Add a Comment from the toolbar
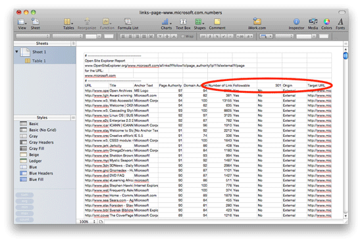This screenshot has width=362, height=243. 217,24
